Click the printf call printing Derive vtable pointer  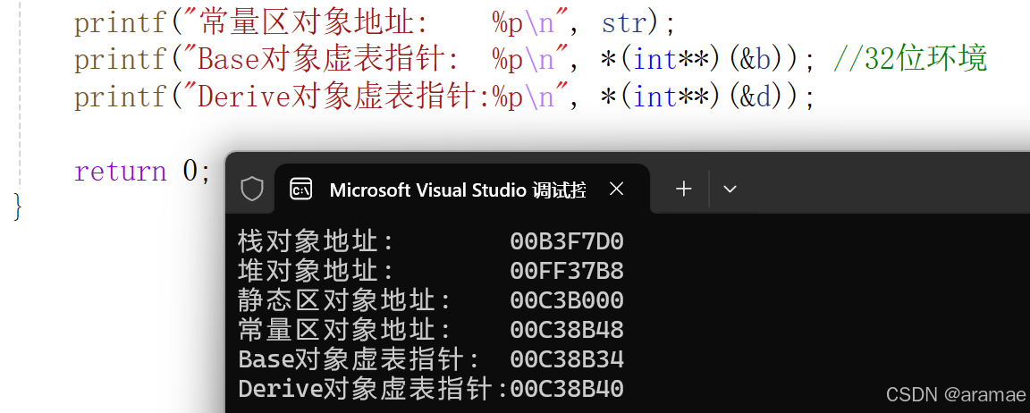pyautogui.click(x=444, y=97)
